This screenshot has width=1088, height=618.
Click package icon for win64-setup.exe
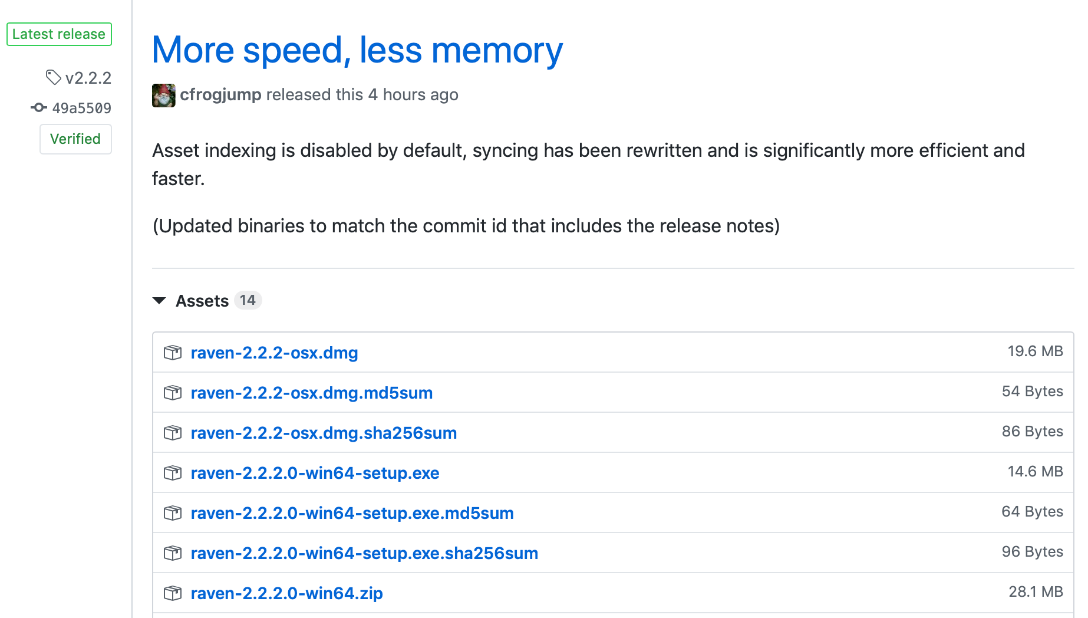(x=173, y=473)
